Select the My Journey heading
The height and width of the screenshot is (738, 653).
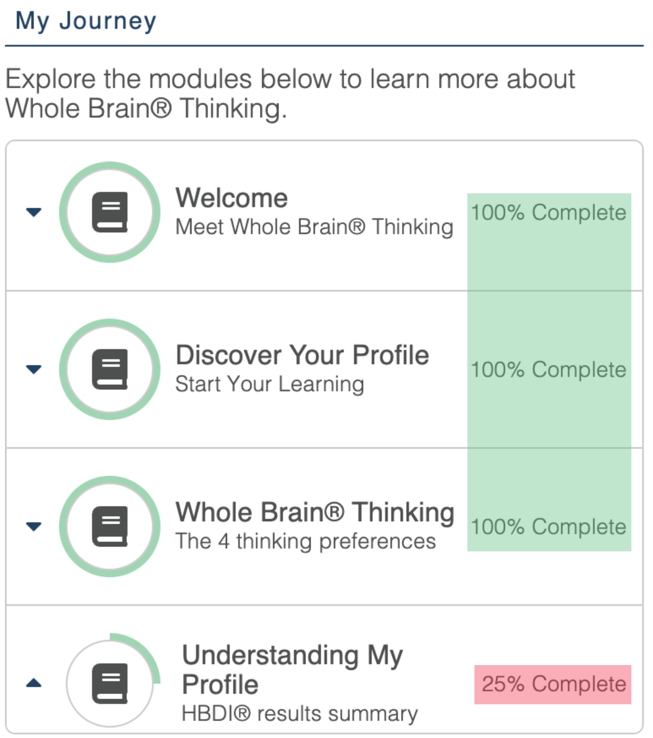pos(86,21)
